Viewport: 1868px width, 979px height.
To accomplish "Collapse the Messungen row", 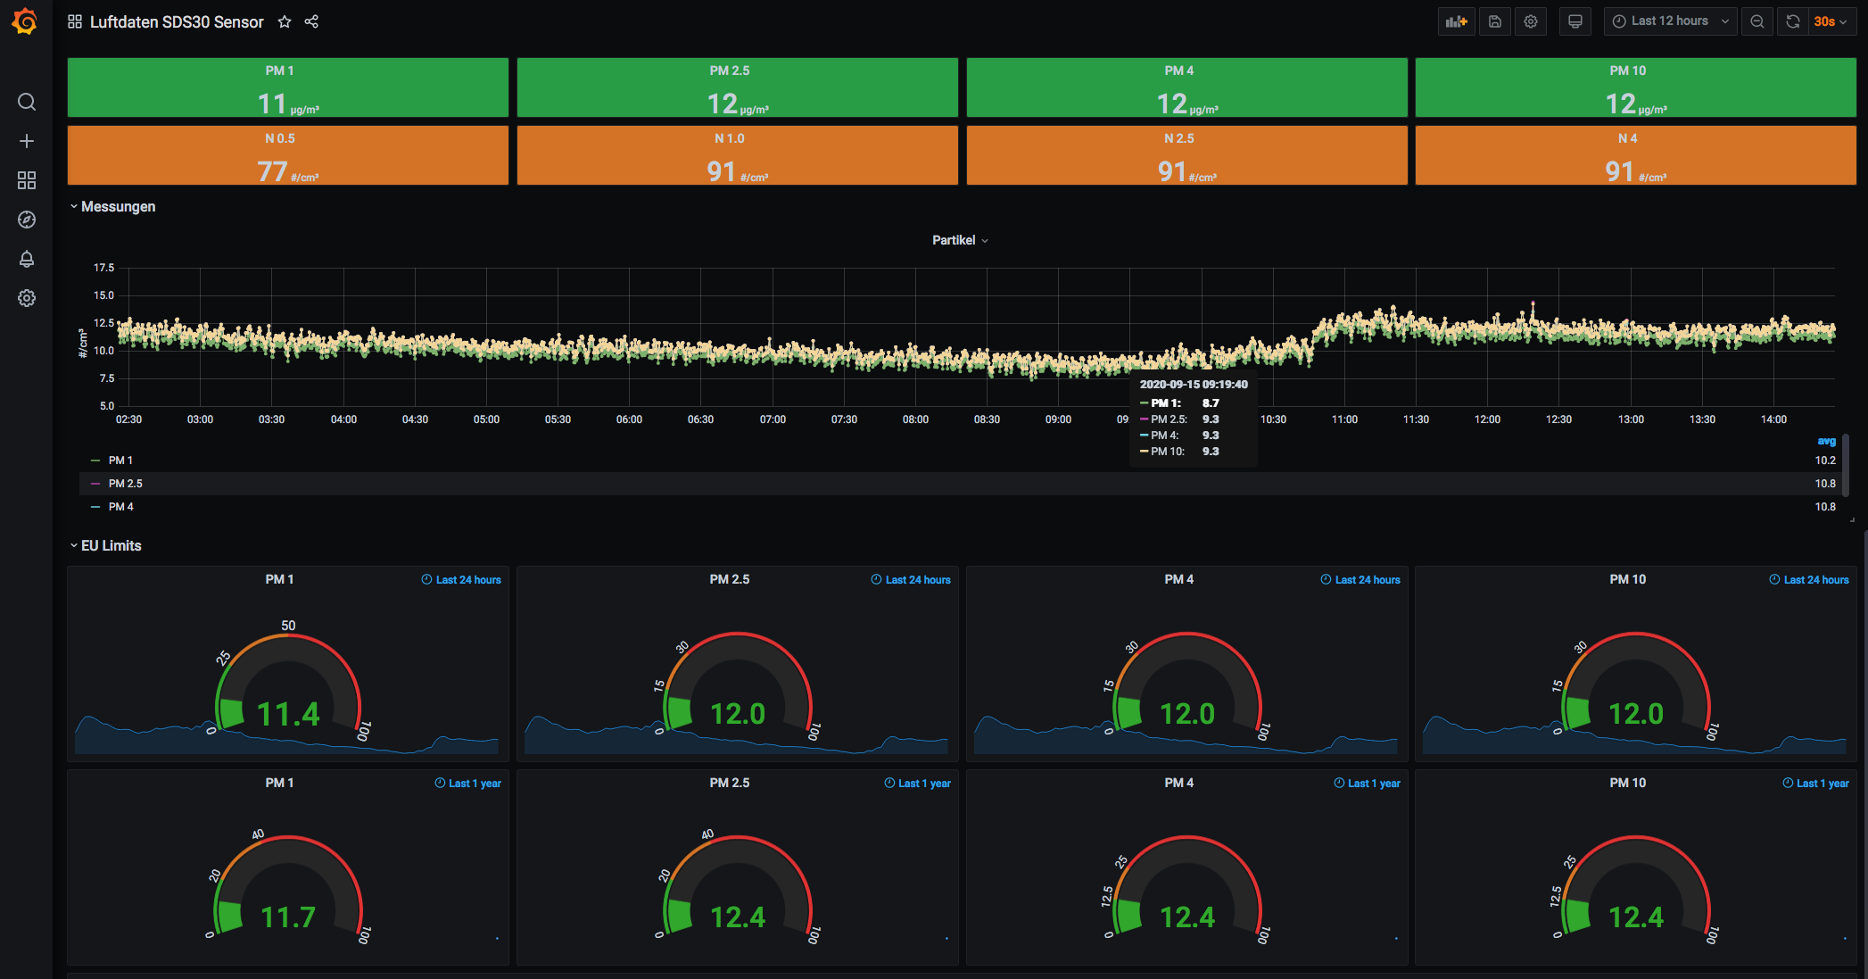I will tap(117, 207).
